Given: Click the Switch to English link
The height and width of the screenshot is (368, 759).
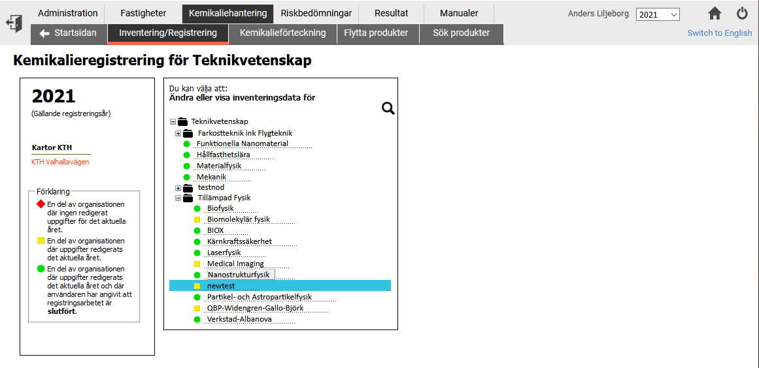Looking at the screenshot, I should coord(720,33).
